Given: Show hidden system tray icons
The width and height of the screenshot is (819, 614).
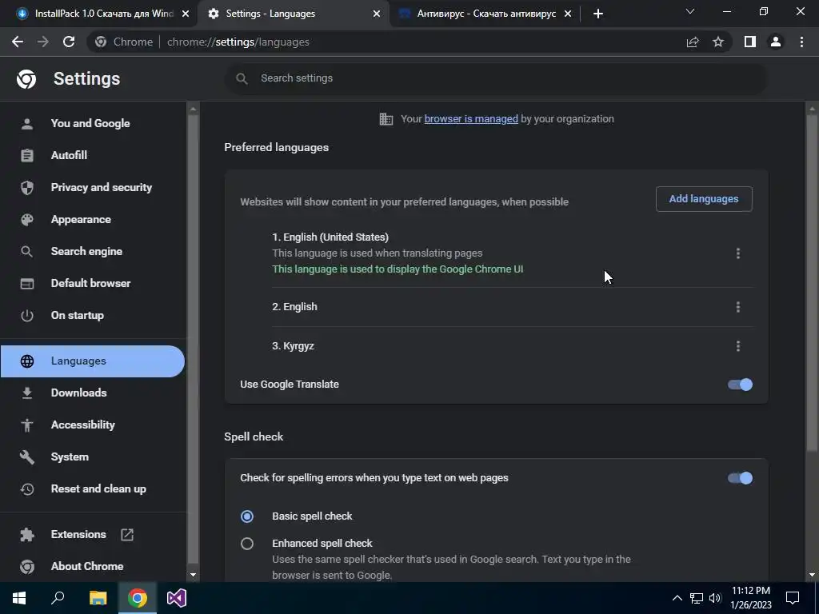Looking at the screenshot, I should point(677,598).
